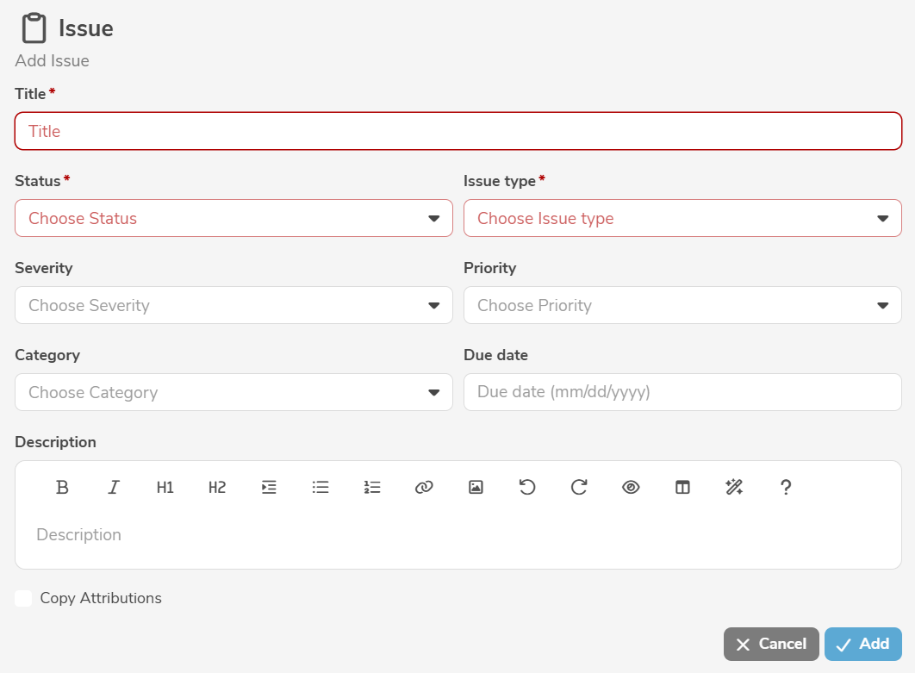Image resolution: width=915 pixels, height=673 pixels.
Task: Insert a hyperlink into the description
Action: point(423,487)
